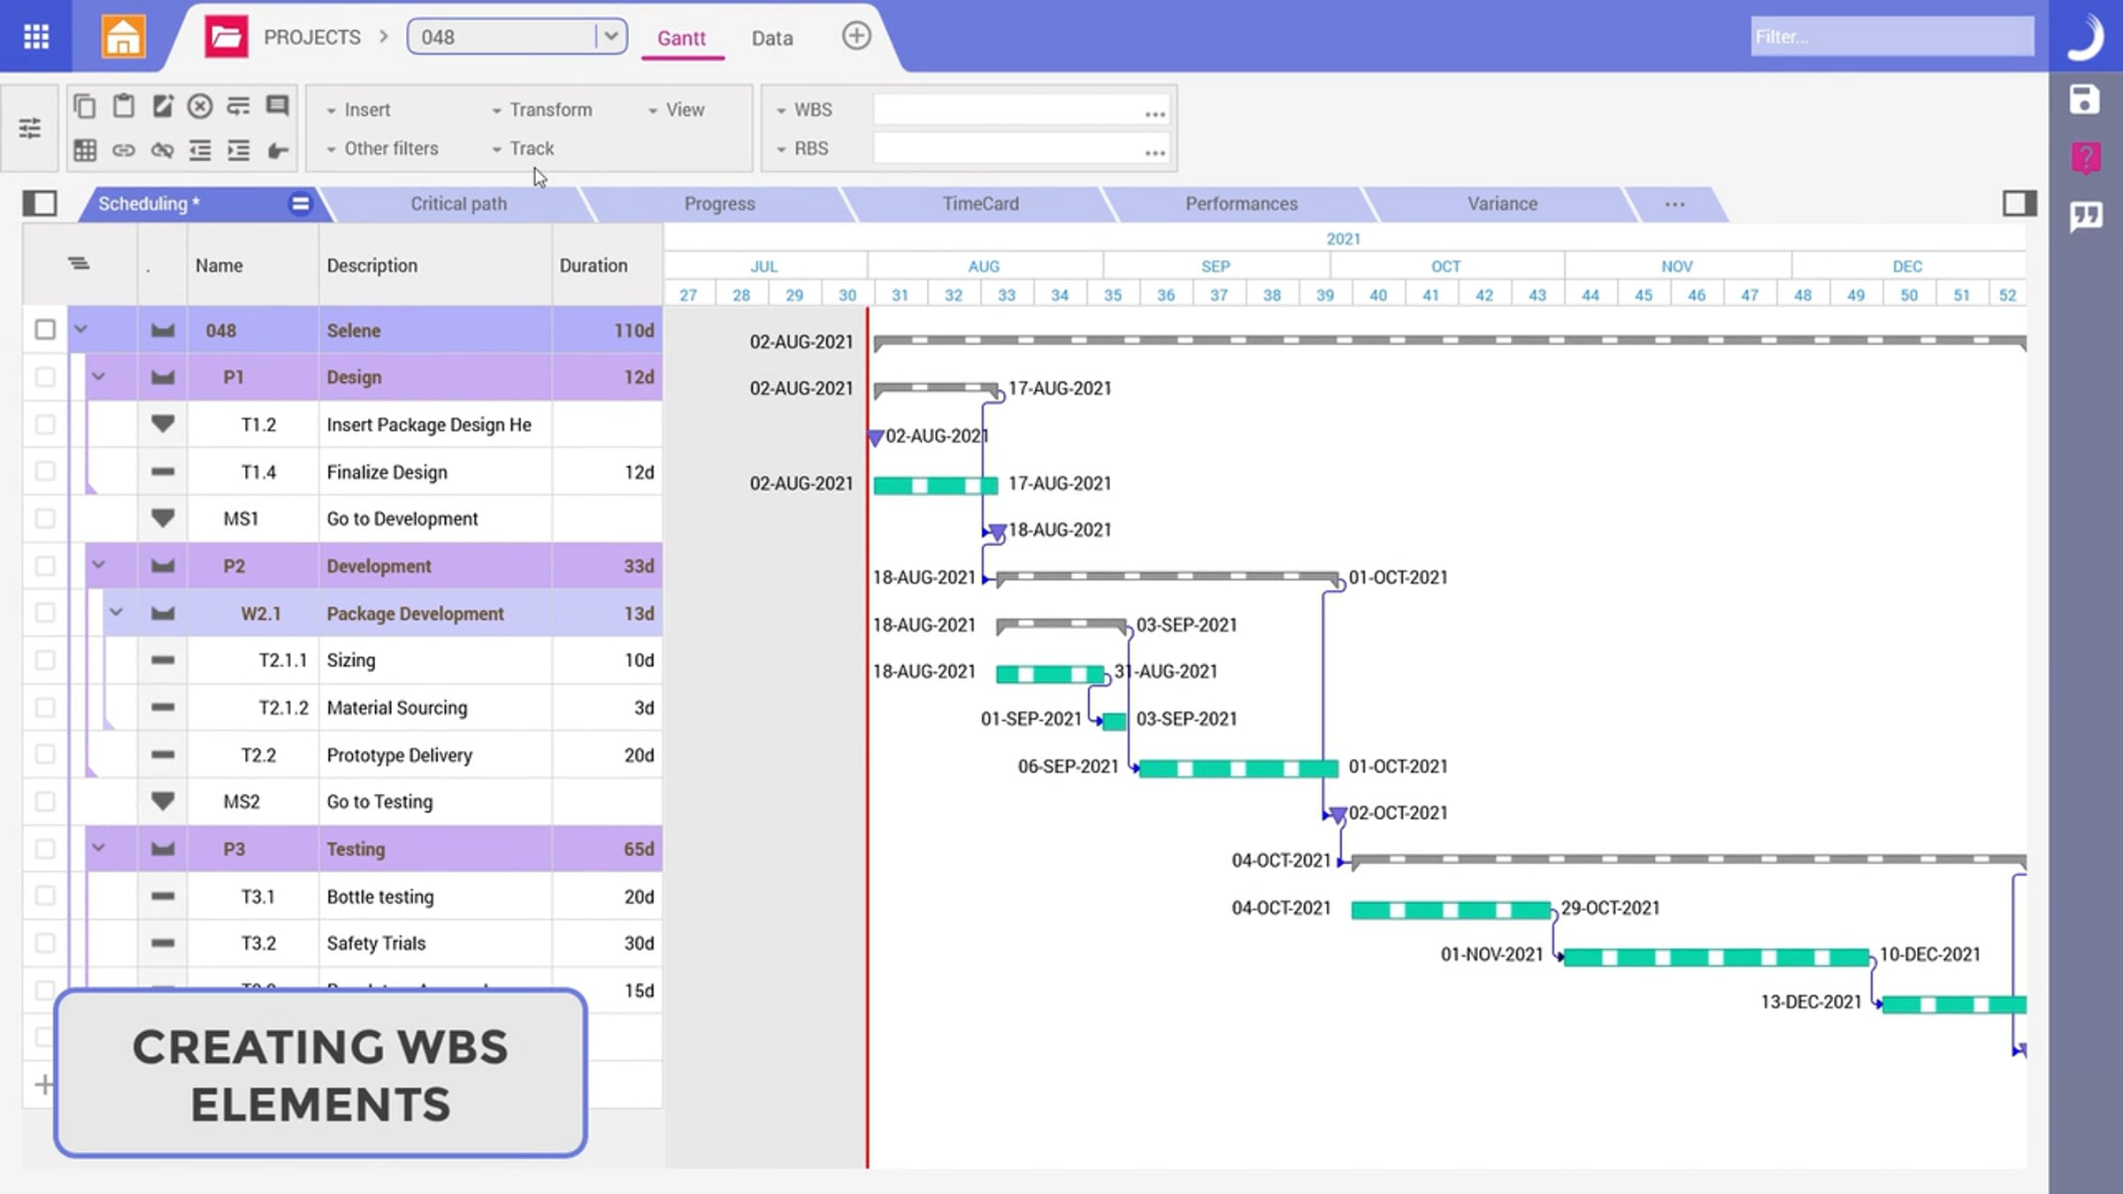This screenshot has height=1194, width=2123.
Task: Click the delete circled-X icon
Action: click(x=201, y=106)
